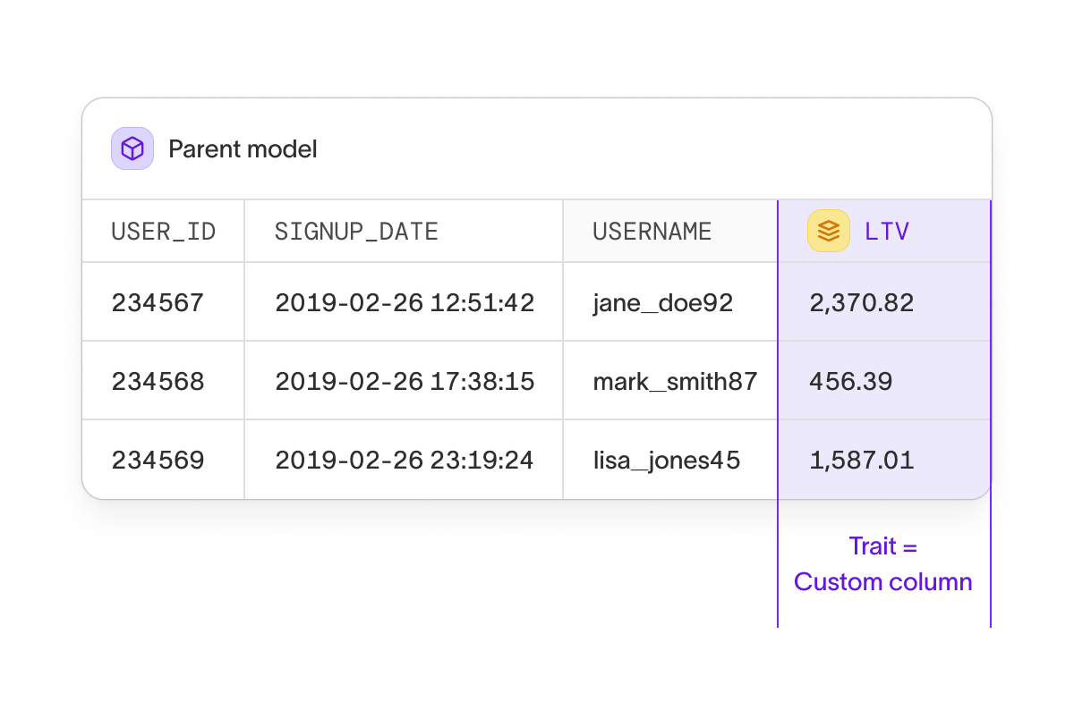
Task: Click user ID cell 234569
Action: point(158,461)
